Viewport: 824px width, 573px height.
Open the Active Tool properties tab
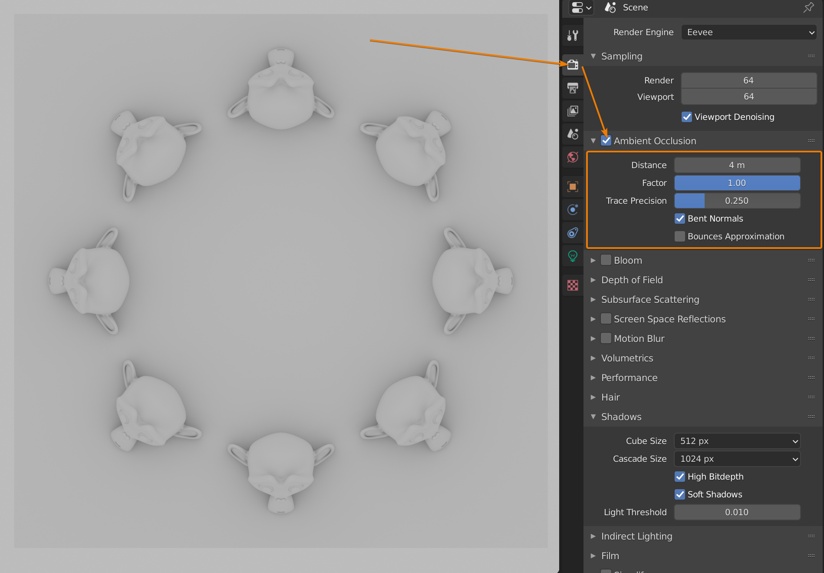(573, 35)
